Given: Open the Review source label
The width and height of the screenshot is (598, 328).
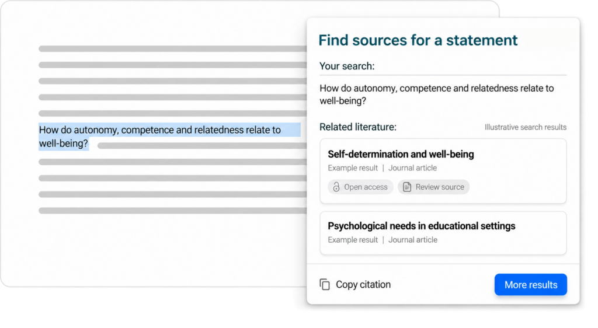Looking at the screenshot, I should [440, 187].
